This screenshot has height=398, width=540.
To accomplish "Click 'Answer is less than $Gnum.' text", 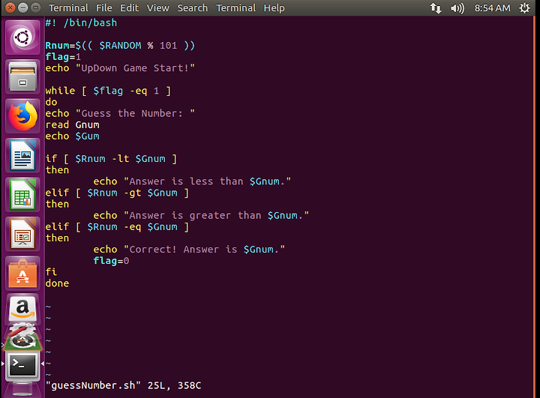I will (207, 181).
